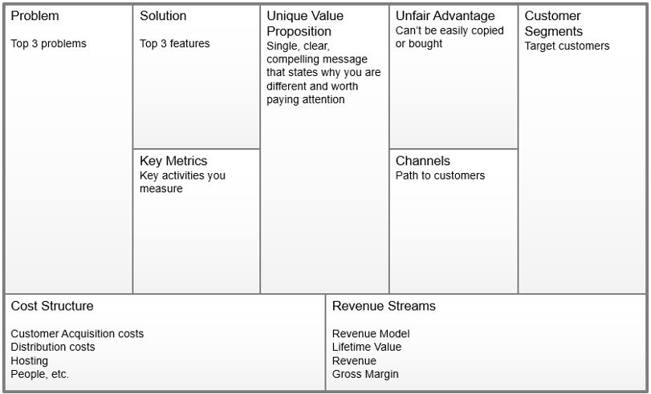Click 'Customer Acquisition costs' line
Viewport: 651px width, 394px height.
[x=77, y=334]
